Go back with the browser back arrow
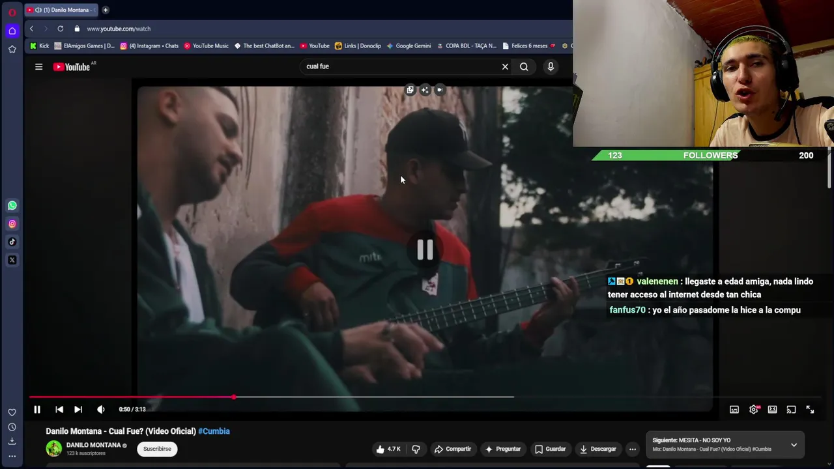Screen dimensions: 834x469 (x=31, y=29)
